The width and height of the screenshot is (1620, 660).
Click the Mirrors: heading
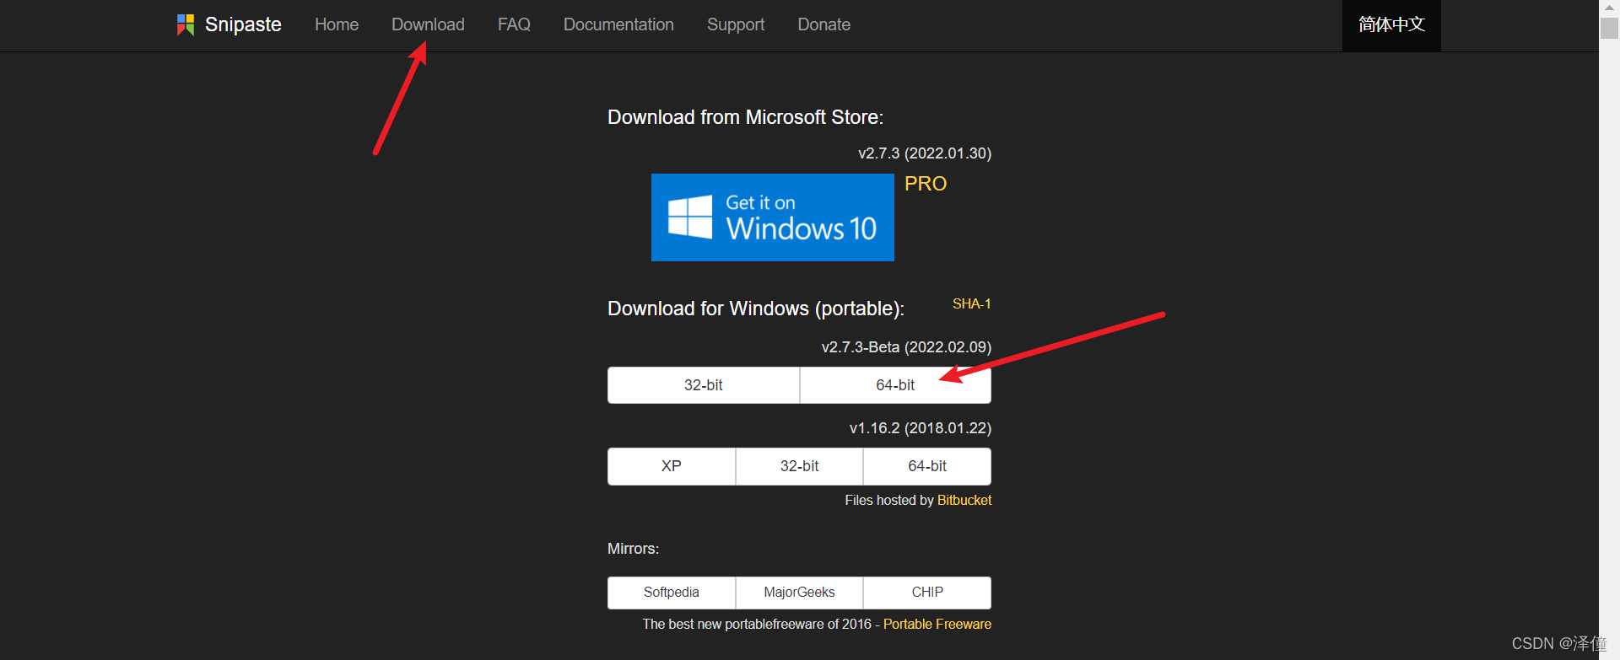(634, 549)
